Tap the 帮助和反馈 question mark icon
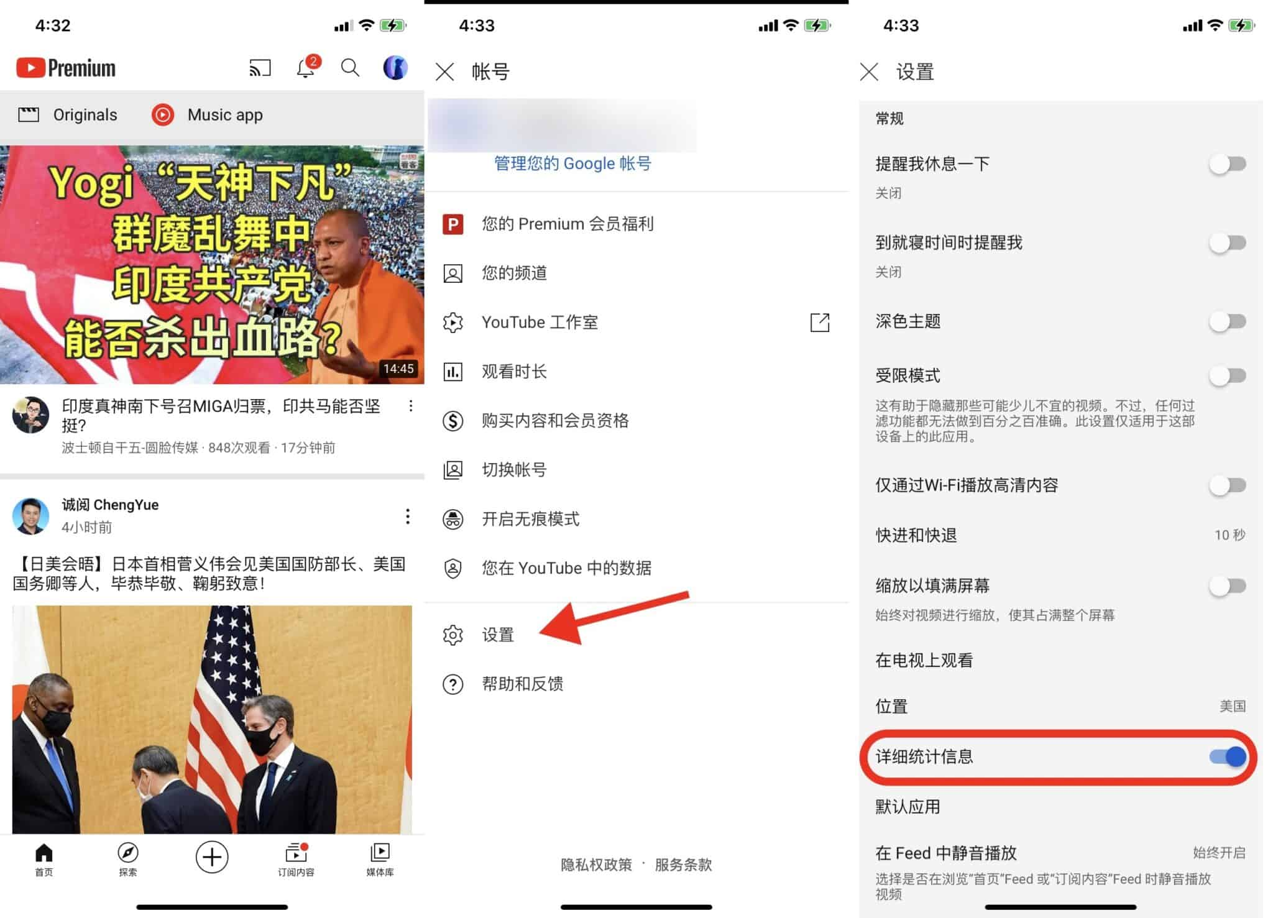The image size is (1273, 918). click(453, 684)
